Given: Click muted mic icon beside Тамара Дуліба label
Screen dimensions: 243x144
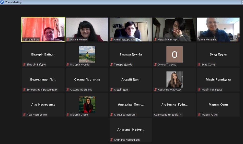Looking at the screenshot, I should (112, 65).
